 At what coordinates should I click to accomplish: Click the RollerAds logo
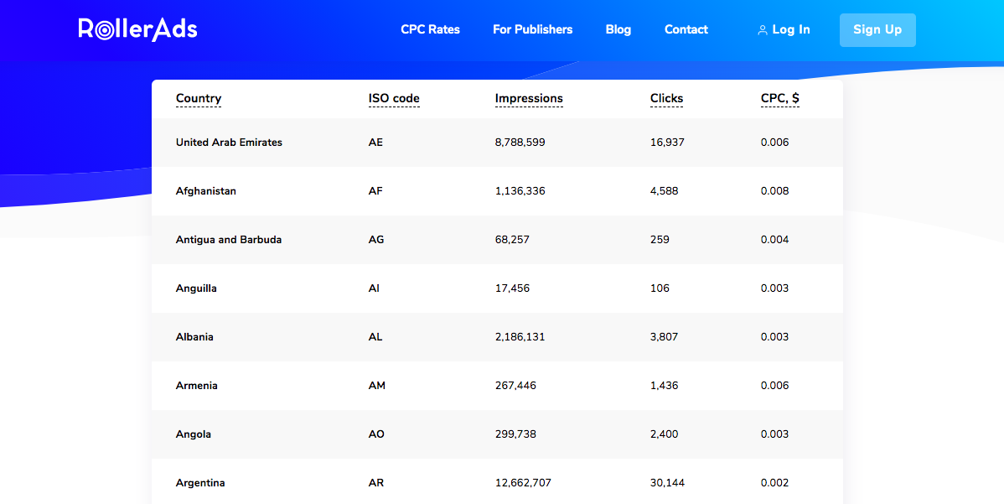[x=137, y=29]
